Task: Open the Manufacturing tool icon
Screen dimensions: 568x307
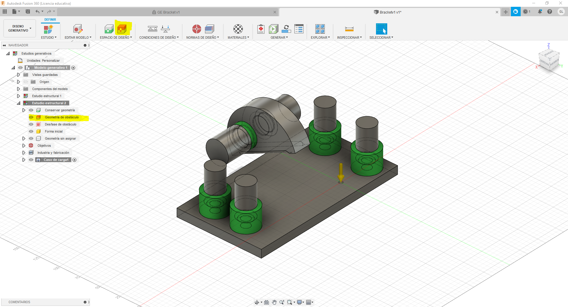Action: [x=209, y=29]
